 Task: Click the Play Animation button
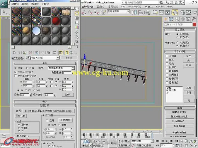(167, 141)
